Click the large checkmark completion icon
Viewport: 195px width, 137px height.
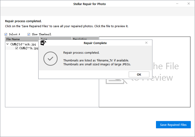pyautogui.click(x=50, y=58)
